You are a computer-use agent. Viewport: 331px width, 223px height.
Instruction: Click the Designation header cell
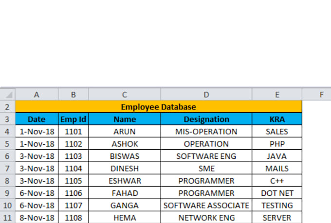[x=206, y=119]
